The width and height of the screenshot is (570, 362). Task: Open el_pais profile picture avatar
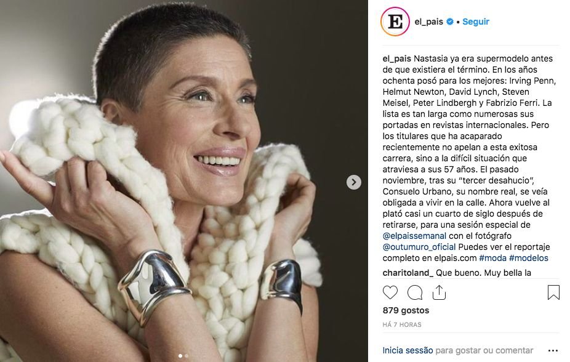click(395, 22)
